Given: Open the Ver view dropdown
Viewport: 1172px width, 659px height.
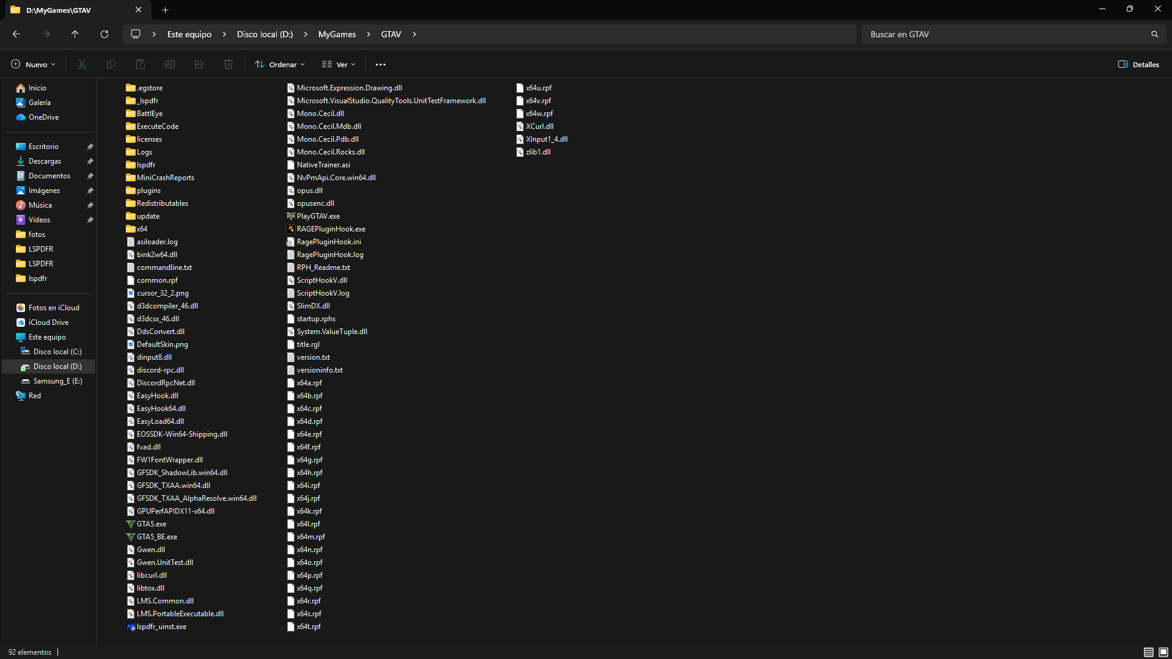Looking at the screenshot, I should pyautogui.click(x=339, y=64).
